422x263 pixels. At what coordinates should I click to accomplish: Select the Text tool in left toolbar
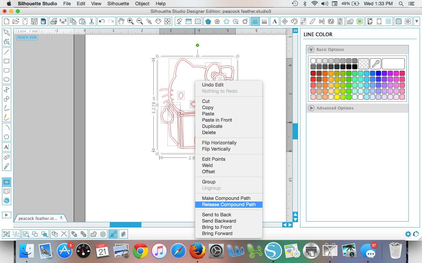[6, 147]
